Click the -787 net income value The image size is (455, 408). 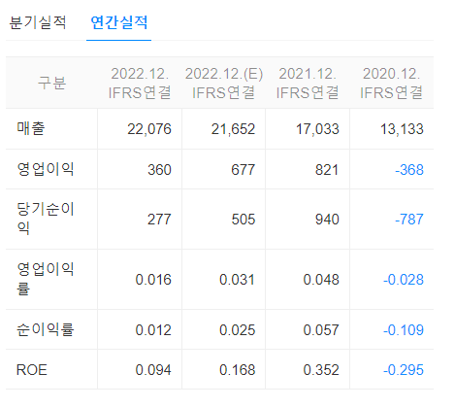coord(409,220)
